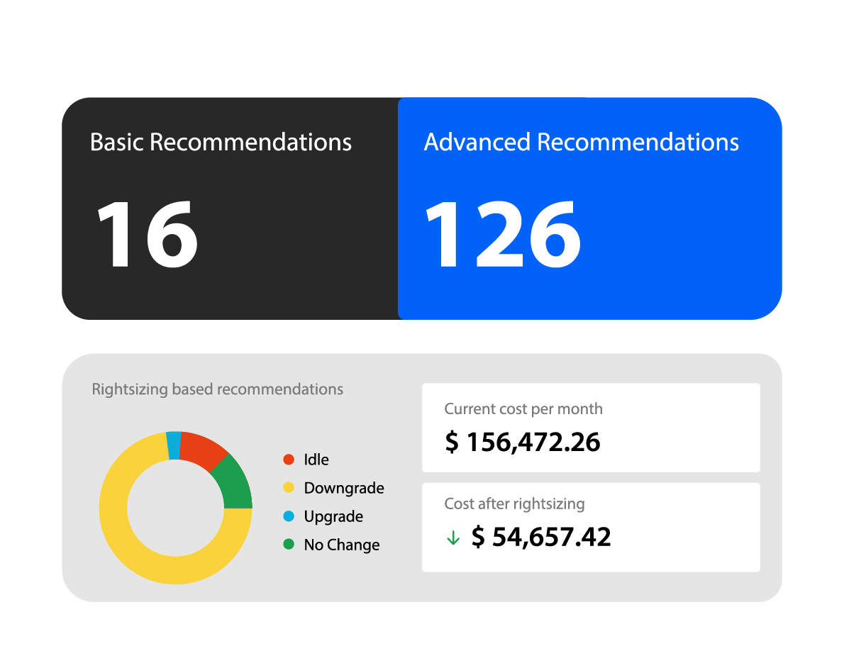Toggle the Upgrade legend label
Viewport: 844px width, 656px height.
(x=333, y=516)
